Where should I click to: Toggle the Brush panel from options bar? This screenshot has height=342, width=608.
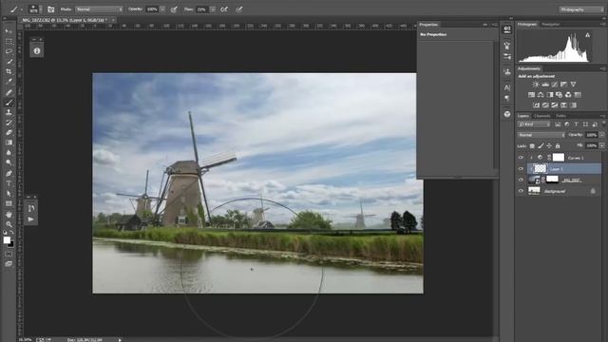click(x=50, y=9)
